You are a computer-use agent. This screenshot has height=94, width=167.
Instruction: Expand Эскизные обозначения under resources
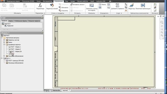[x=4, y=56]
